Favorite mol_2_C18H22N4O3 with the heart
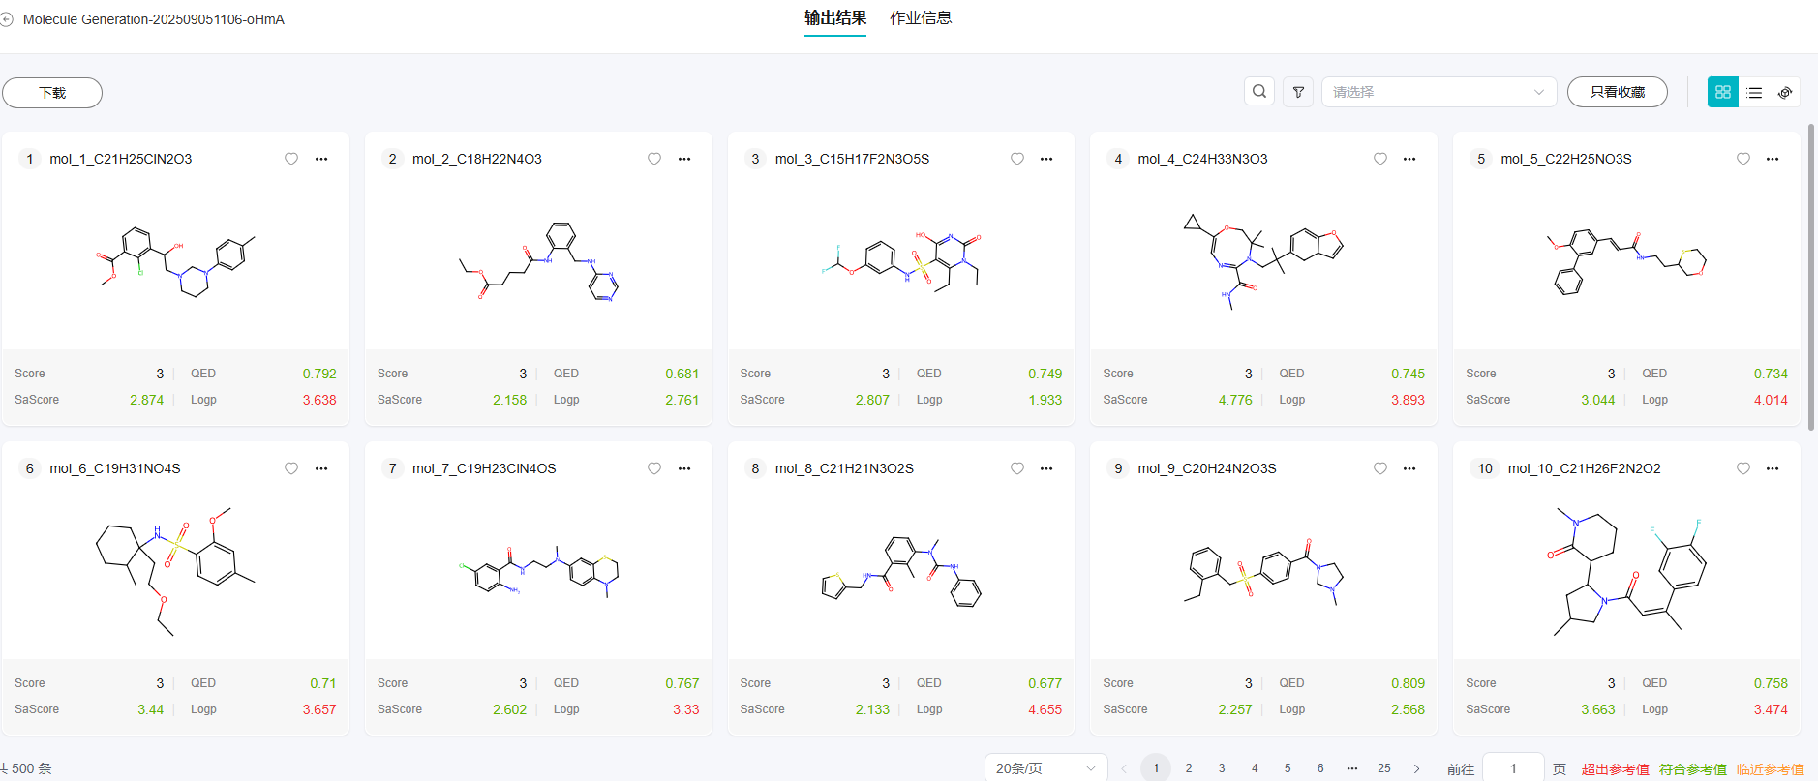Image resolution: width=1818 pixels, height=781 pixels. coord(654,159)
